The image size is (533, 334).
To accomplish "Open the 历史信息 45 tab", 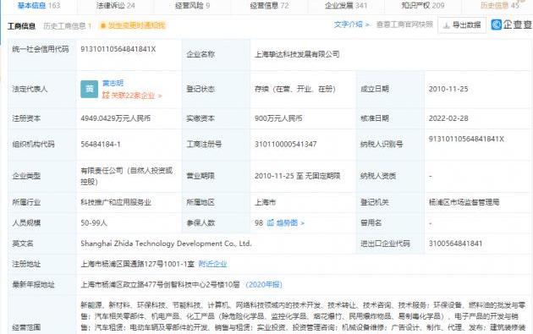I will (500, 5).
